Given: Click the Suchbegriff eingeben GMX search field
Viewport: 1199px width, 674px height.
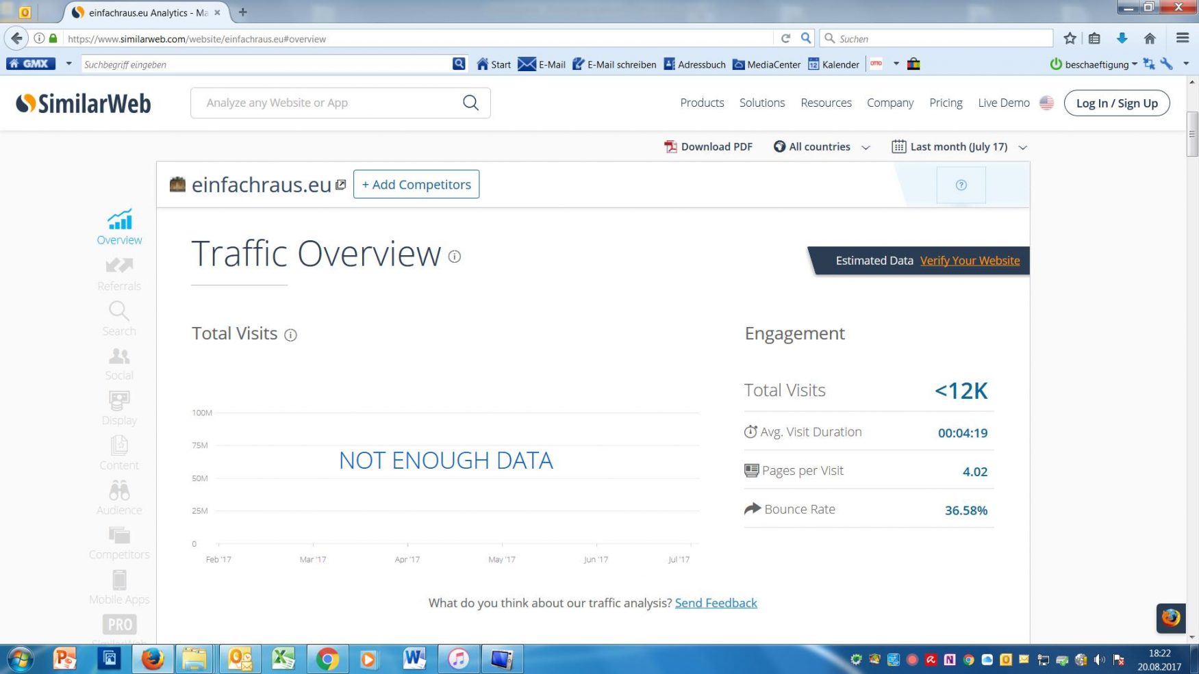Looking at the screenshot, I should point(266,64).
